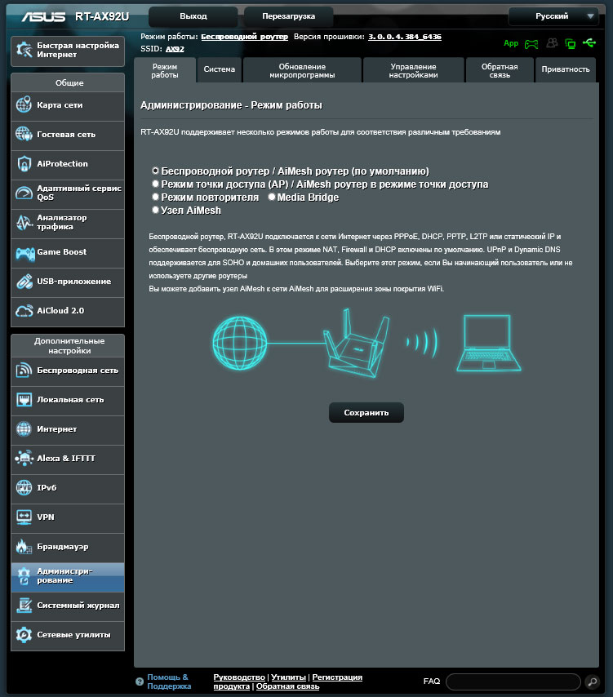Click the App status icon
This screenshot has width=613, height=697.
tap(511, 43)
